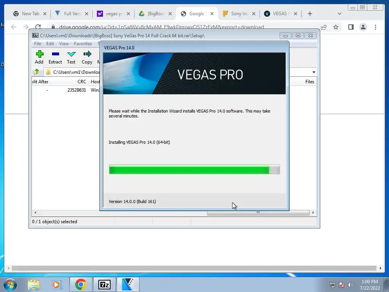Click the Test icon in 7-Zip
The height and width of the screenshot is (292, 389).
tap(71, 54)
